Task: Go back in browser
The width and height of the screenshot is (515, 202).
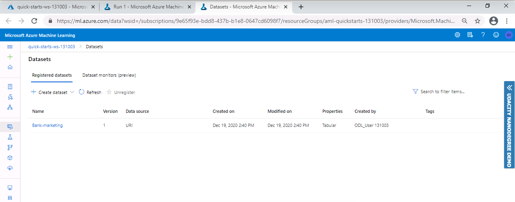Action: 8,21
